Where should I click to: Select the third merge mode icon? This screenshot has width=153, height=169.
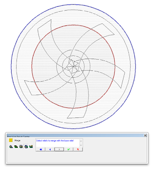coord(21,147)
